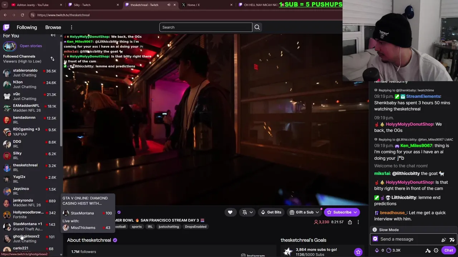Click the Slow Mode info icon
458x257 pixels.
pyautogui.click(x=375, y=230)
